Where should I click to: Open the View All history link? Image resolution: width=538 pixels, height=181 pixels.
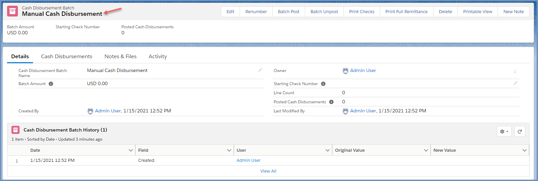tap(268, 171)
